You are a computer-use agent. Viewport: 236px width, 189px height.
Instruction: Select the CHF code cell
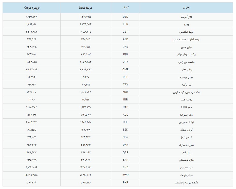coord(125,122)
